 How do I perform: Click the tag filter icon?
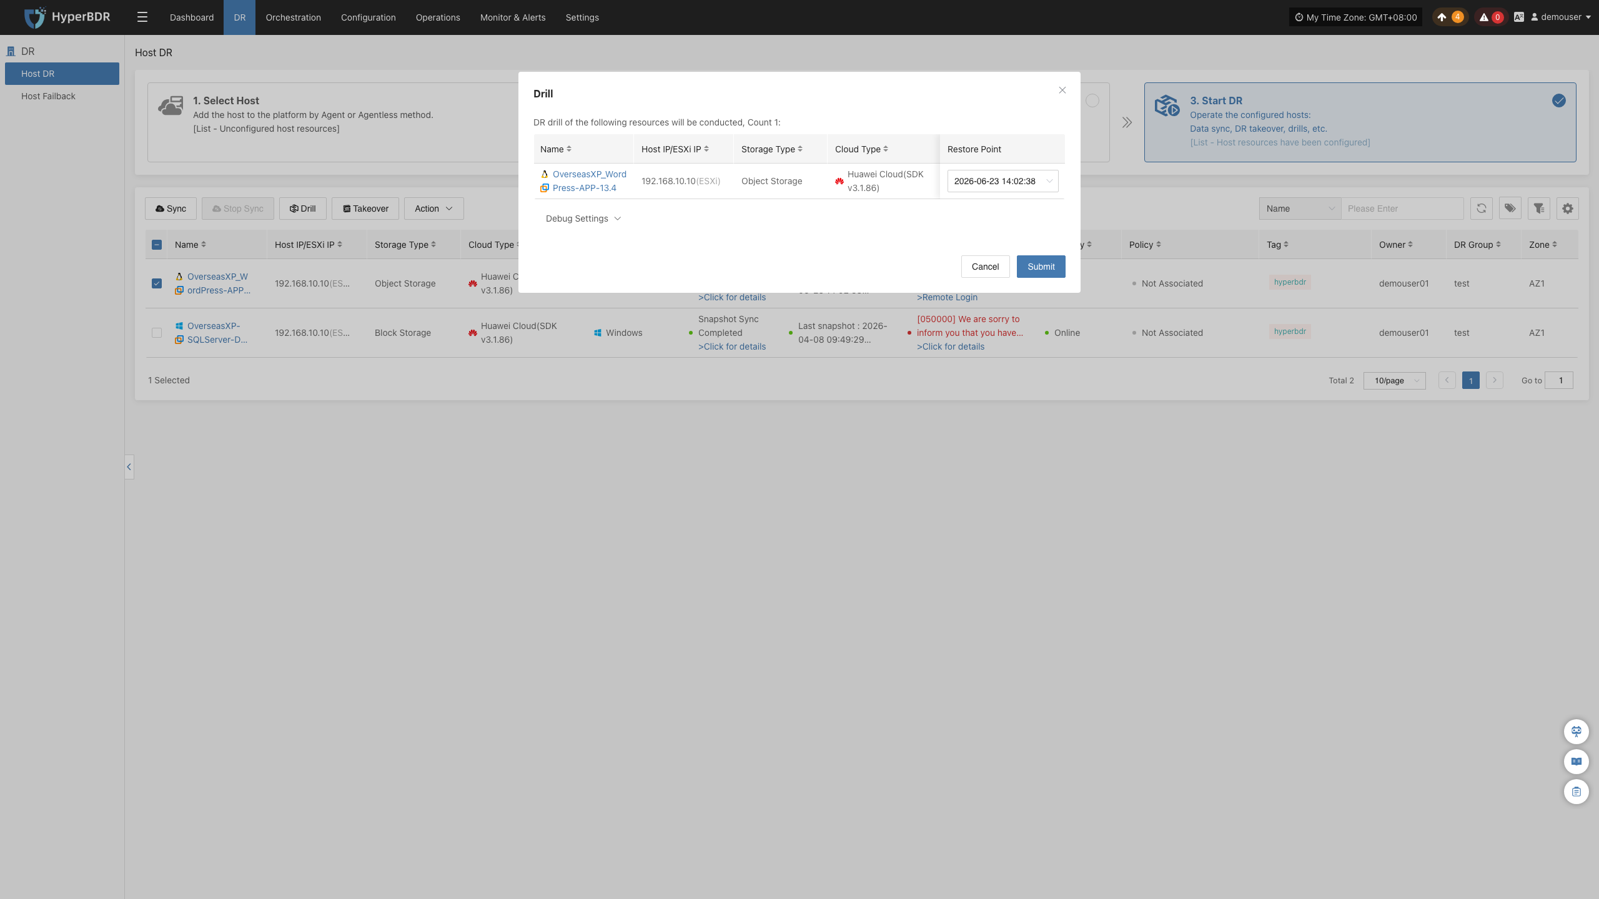[x=1510, y=209]
